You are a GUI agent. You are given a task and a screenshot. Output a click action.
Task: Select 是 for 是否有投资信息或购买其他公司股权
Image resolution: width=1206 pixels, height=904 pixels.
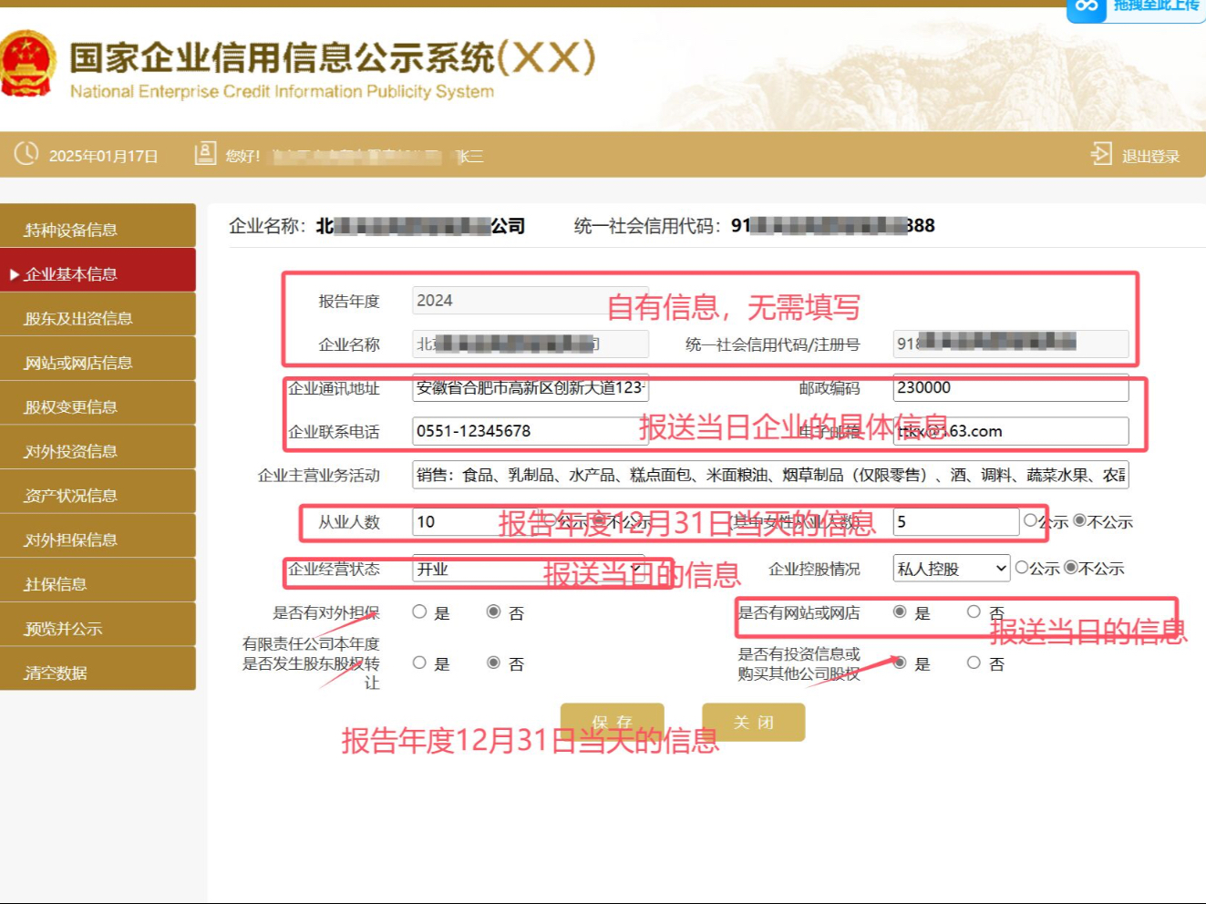coord(900,663)
